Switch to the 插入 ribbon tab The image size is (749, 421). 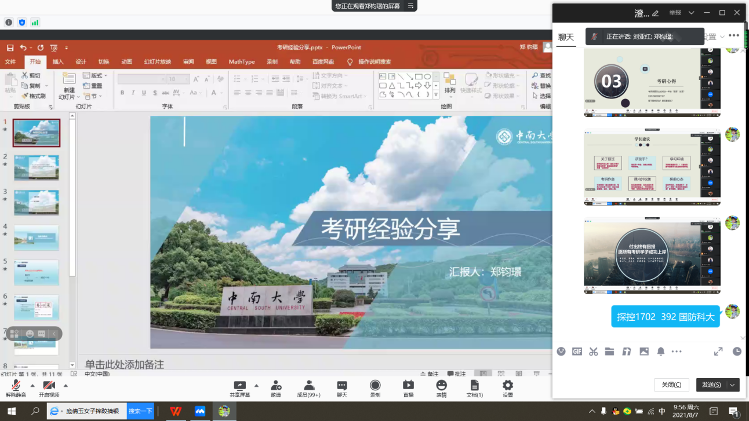tap(58, 62)
